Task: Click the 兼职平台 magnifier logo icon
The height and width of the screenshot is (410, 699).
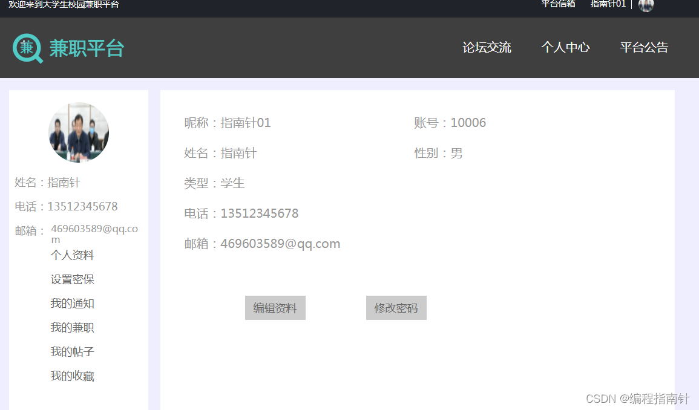Action: tap(28, 48)
